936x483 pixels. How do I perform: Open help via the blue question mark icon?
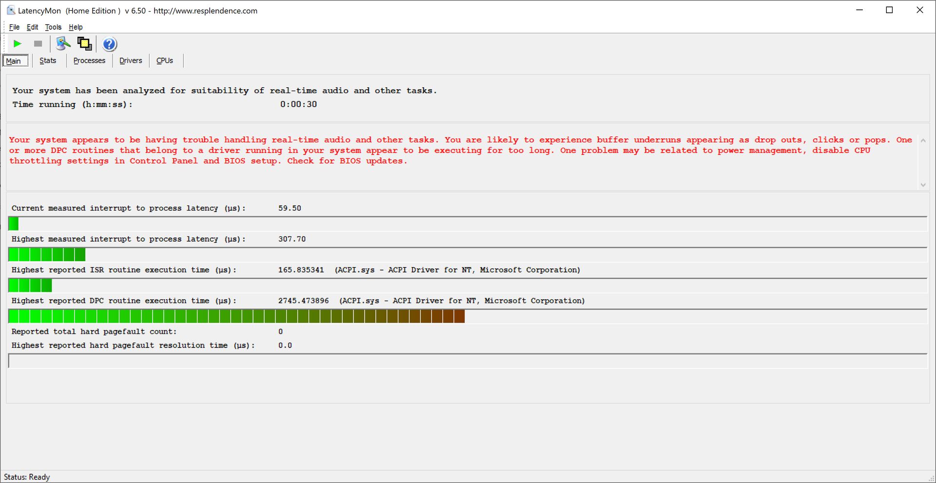coord(110,44)
